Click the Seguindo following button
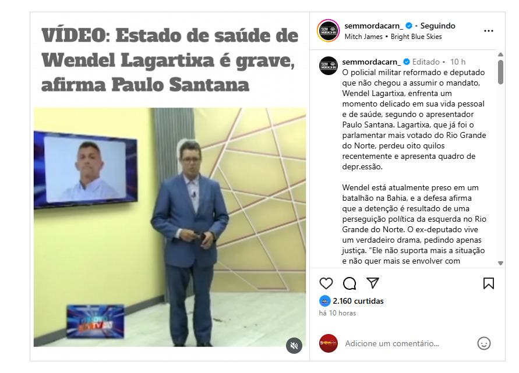This screenshot has height=373, width=519. click(x=437, y=26)
